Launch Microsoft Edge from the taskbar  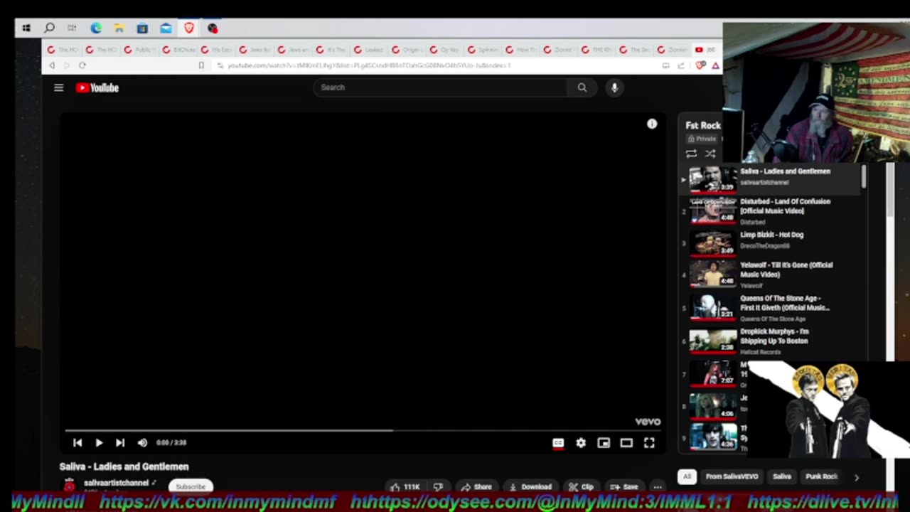coord(96,28)
